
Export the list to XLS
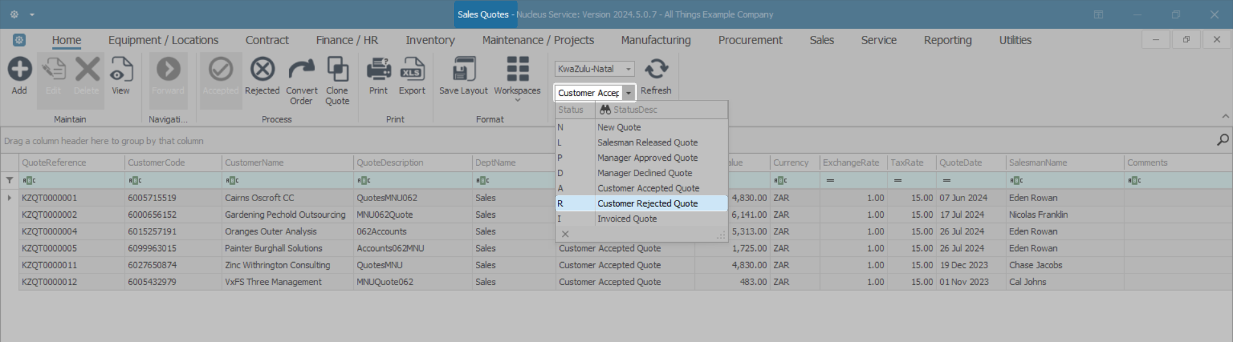(x=412, y=70)
